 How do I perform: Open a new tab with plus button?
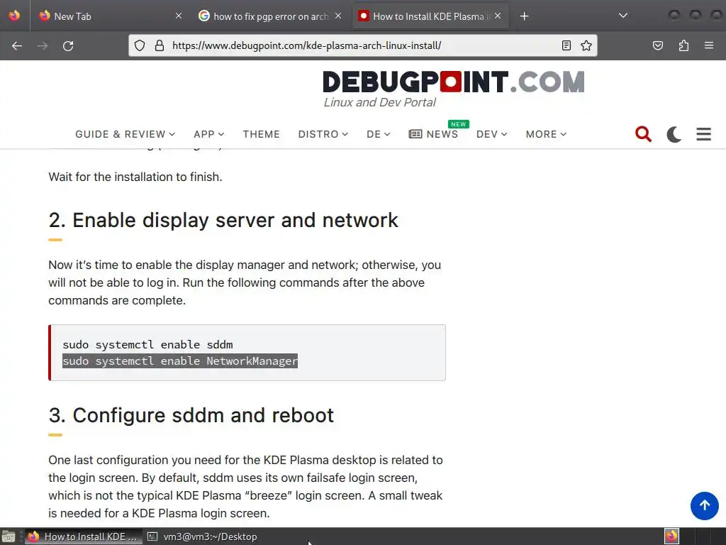click(524, 16)
